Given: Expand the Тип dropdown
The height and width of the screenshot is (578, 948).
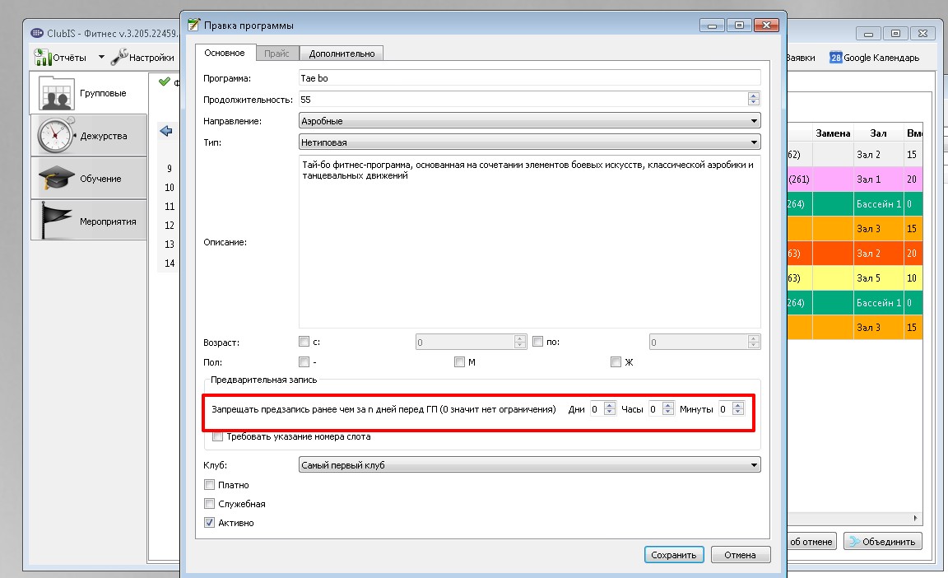Looking at the screenshot, I should click(530, 142).
